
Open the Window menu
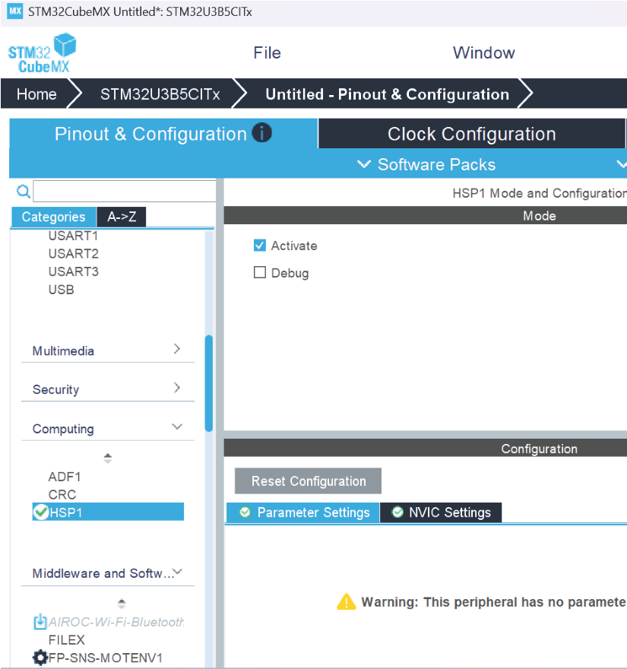pyautogui.click(x=483, y=53)
